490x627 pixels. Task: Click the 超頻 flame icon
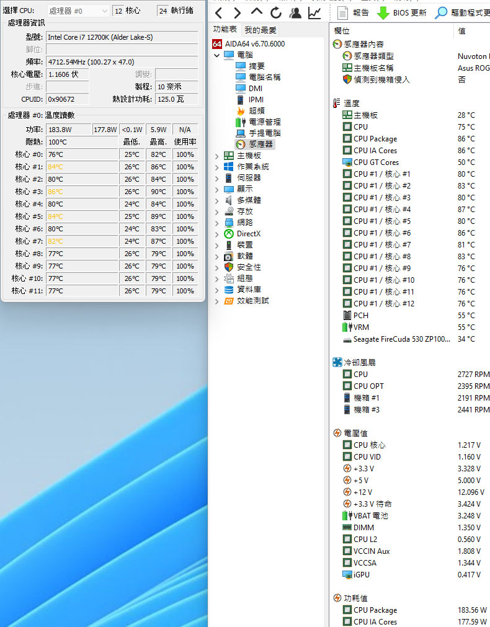pos(241,111)
